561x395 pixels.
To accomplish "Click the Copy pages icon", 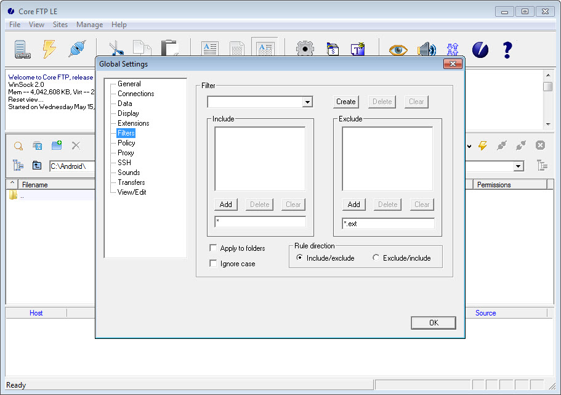I will click(x=142, y=48).
